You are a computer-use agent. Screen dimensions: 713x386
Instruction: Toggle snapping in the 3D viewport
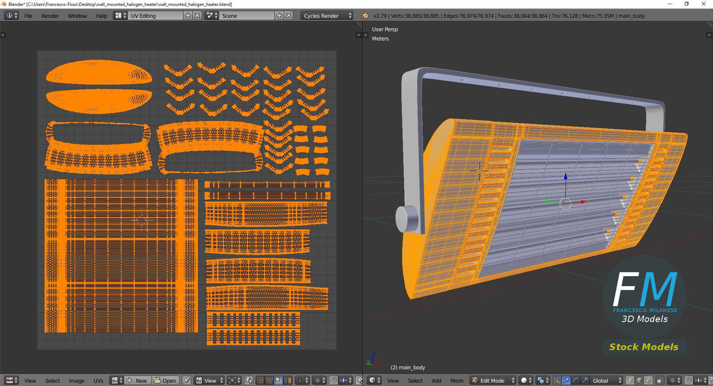pyautogui.click(x=688, y=380)
